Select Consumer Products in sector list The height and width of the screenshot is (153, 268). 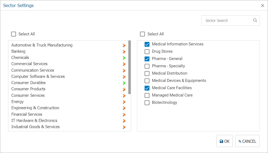pos(68,89)
